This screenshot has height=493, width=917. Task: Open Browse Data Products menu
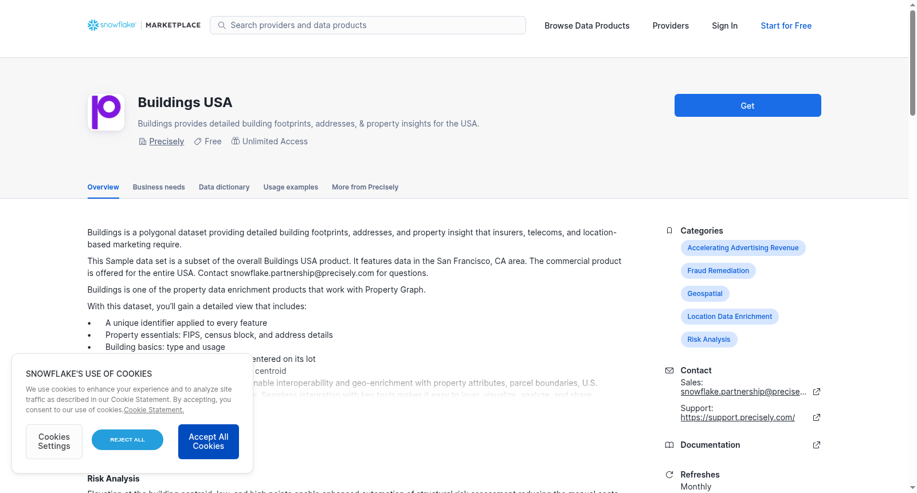(x=587, y=26)
